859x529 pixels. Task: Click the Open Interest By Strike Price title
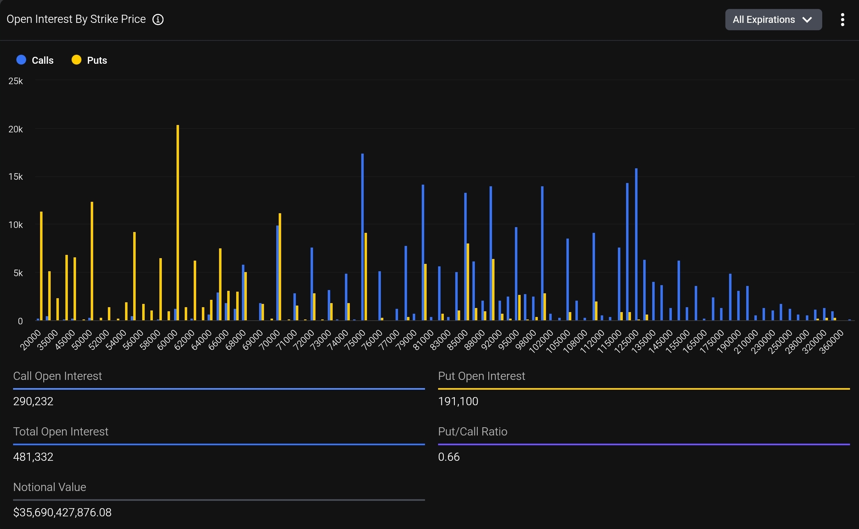point(76,19)
